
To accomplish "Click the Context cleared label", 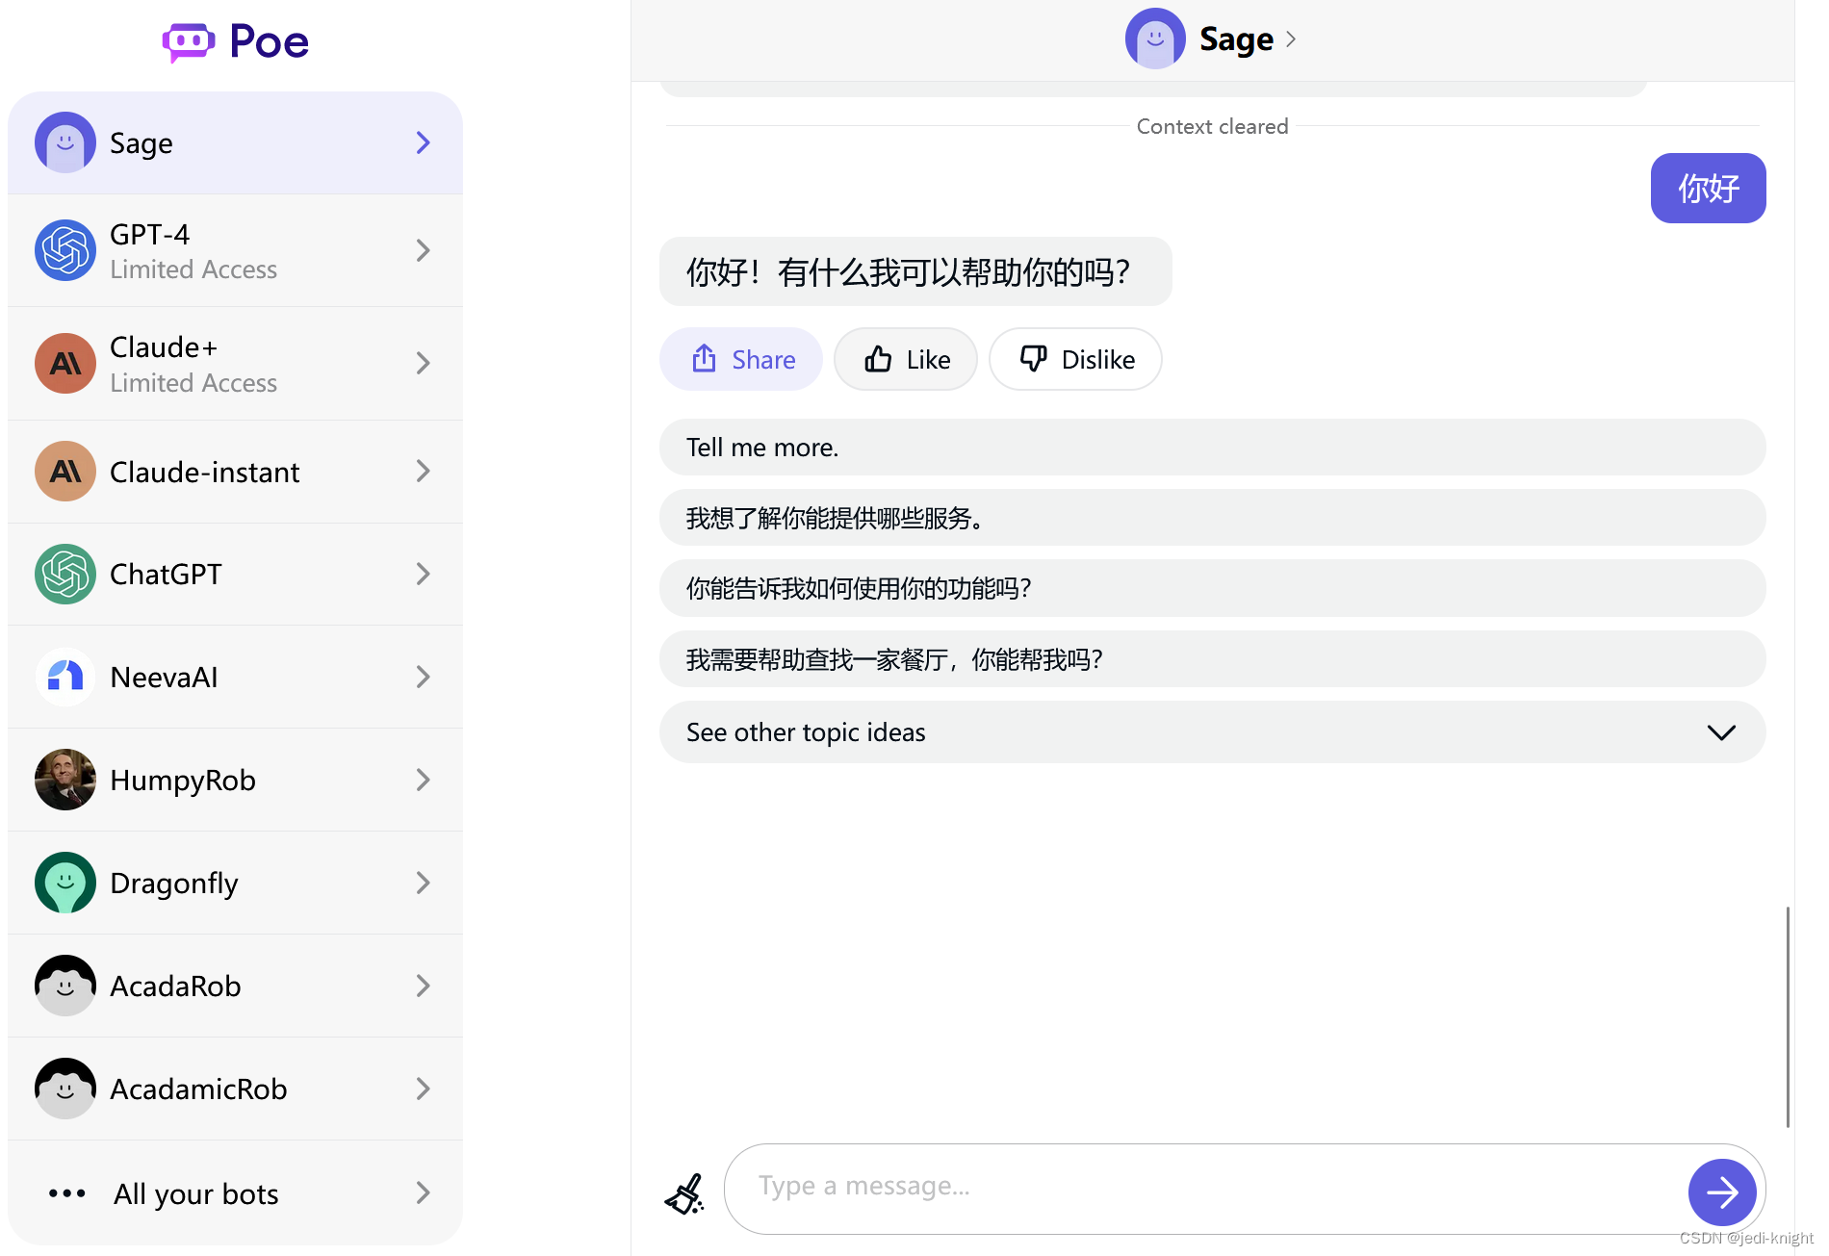I will tap(1212, 126).
